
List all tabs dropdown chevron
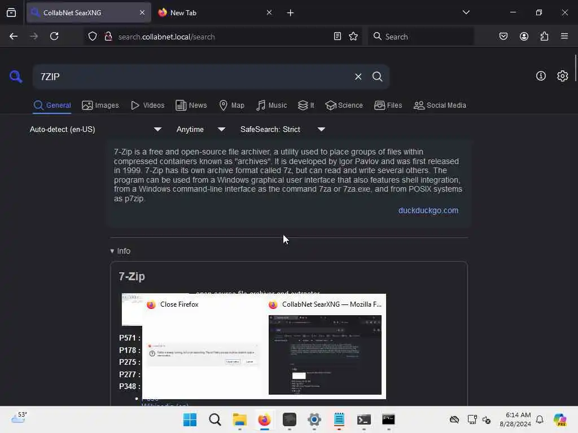466,12
